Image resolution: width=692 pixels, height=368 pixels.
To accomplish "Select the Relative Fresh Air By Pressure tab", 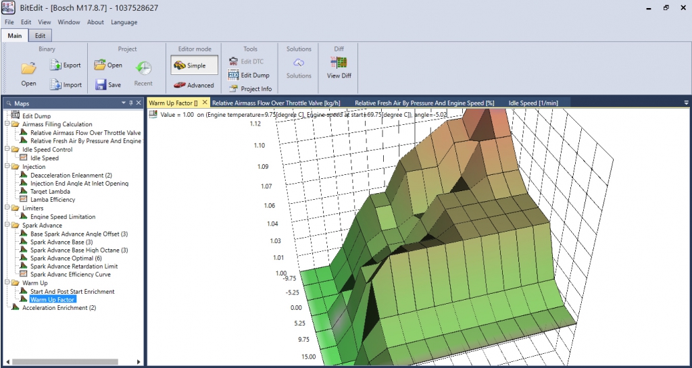I will [424, 103].
